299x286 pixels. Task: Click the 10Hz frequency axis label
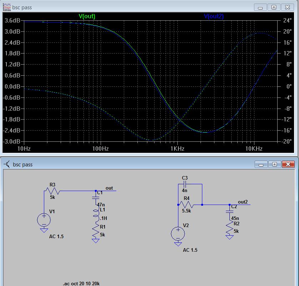(24, 149)
